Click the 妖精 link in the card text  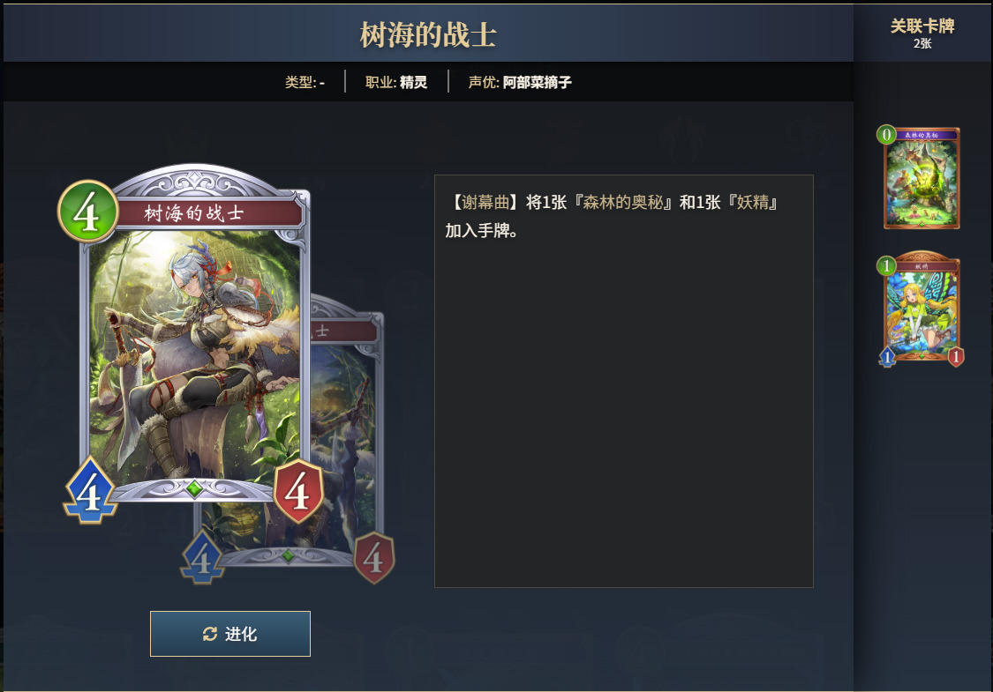752,203
